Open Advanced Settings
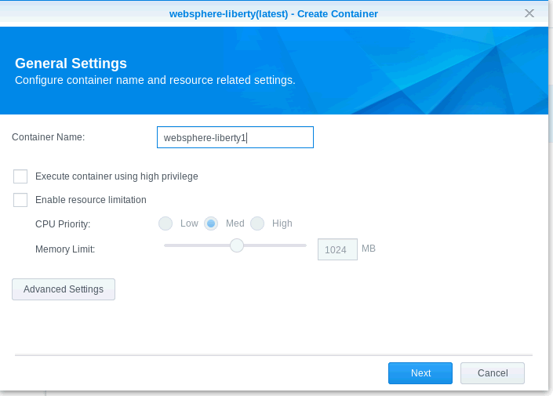Image resolution: width=553 pixels, height=396 pixels. 64,289
